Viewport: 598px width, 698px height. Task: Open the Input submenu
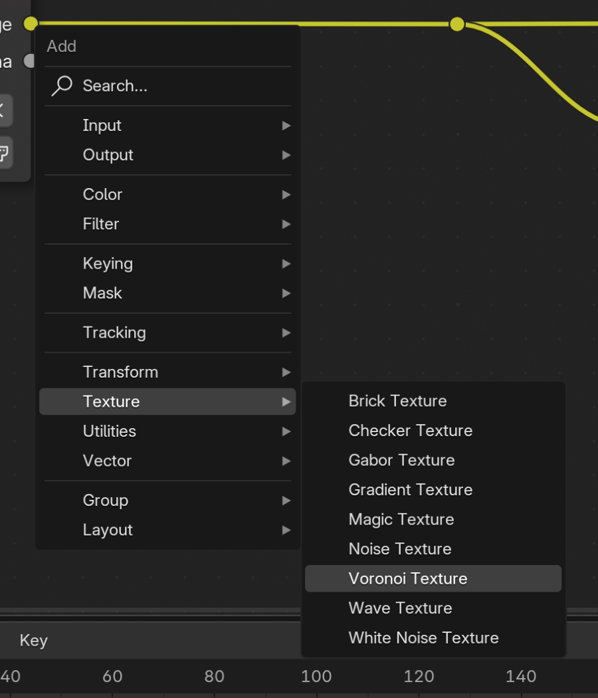click(x=167, y=126)
